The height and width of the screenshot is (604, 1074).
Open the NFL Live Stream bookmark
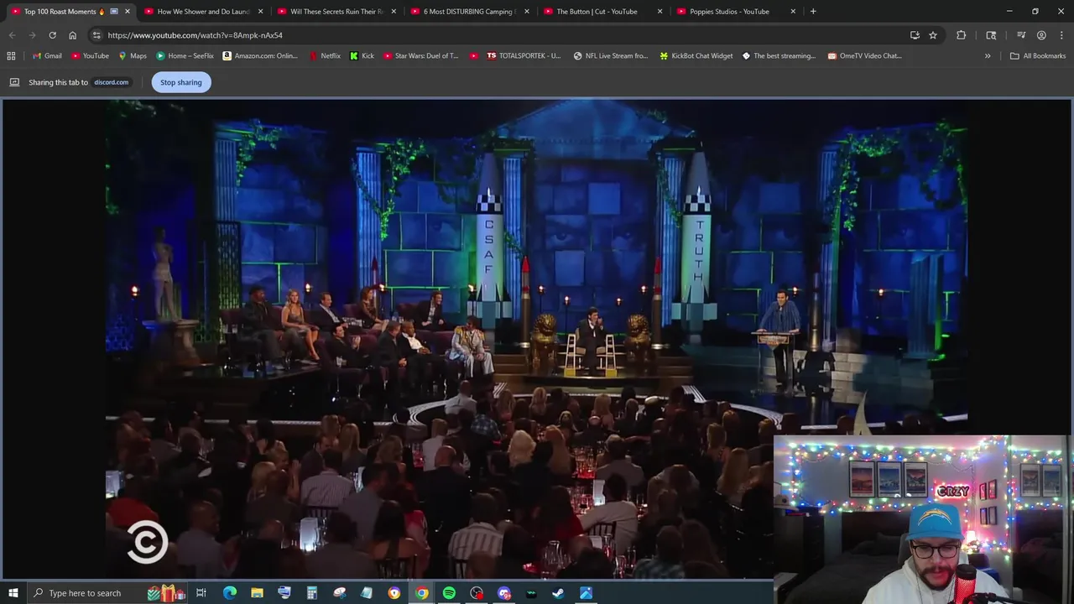(x=611, y=56)
